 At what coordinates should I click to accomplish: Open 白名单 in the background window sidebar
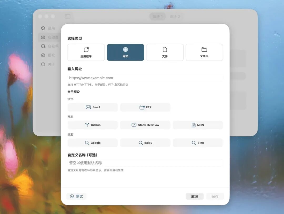coord(50,46)
